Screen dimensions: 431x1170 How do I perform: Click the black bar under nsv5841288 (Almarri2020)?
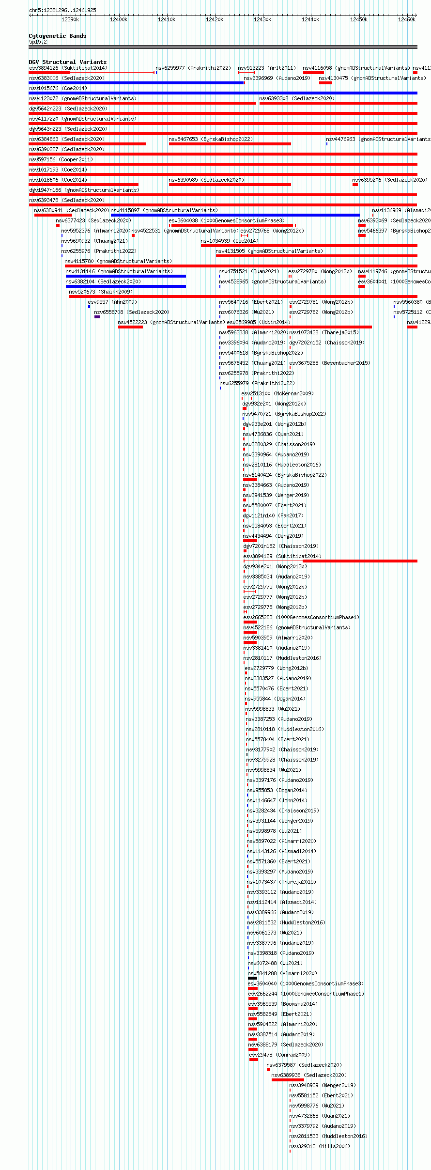click(x=252, y=978)
